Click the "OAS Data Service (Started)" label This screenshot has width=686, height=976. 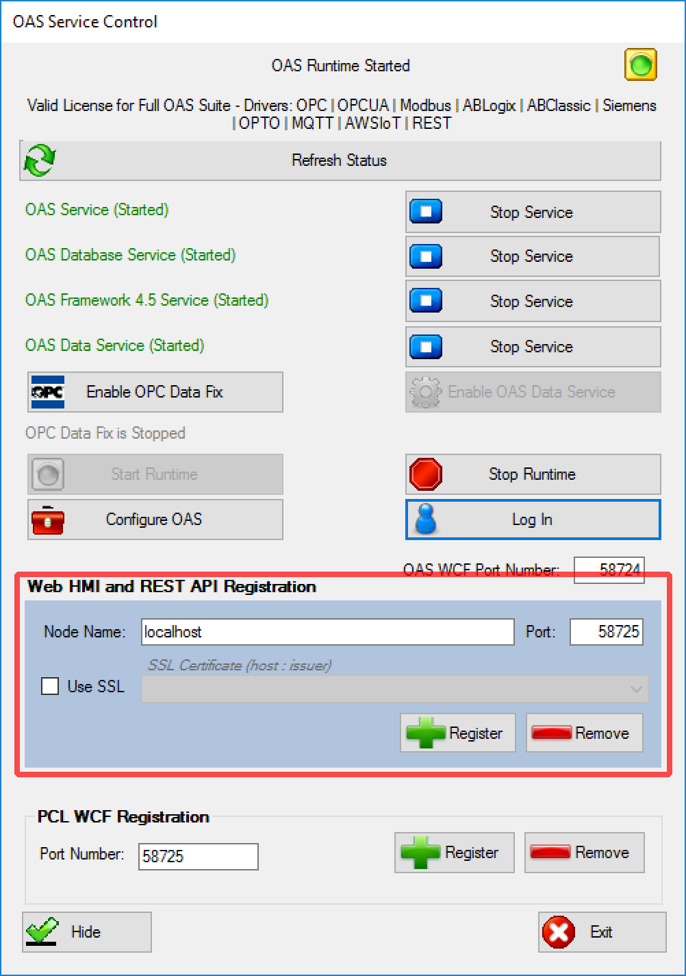(x=114, y=345)
